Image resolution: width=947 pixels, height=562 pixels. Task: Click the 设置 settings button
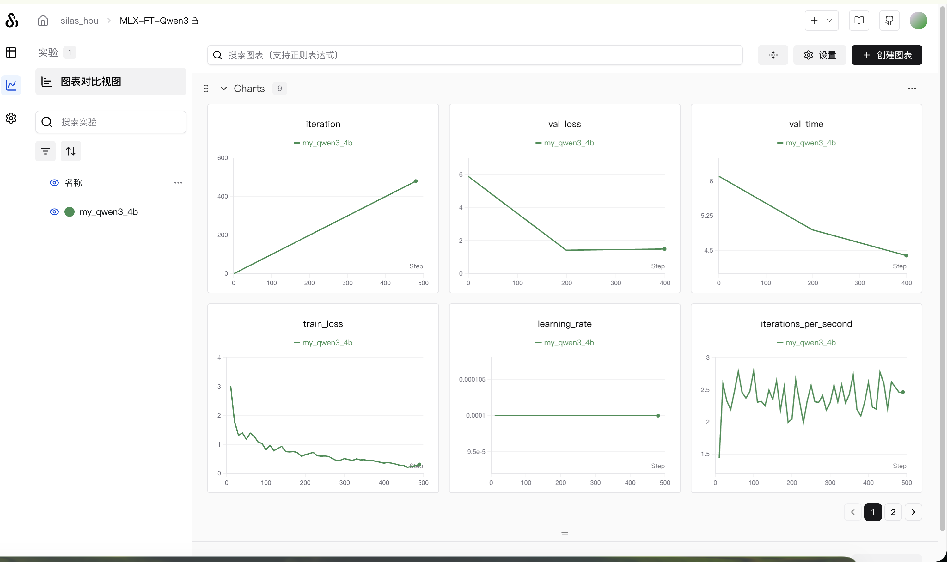pyautogui.click(x=820, y=55)
